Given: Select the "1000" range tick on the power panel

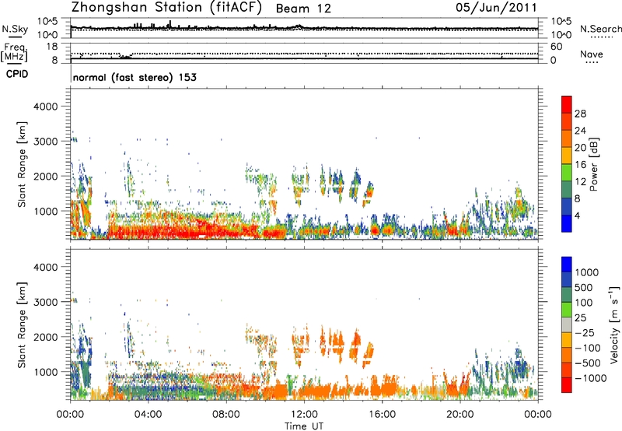Looking at the screenshot, I should pos(45,211).
